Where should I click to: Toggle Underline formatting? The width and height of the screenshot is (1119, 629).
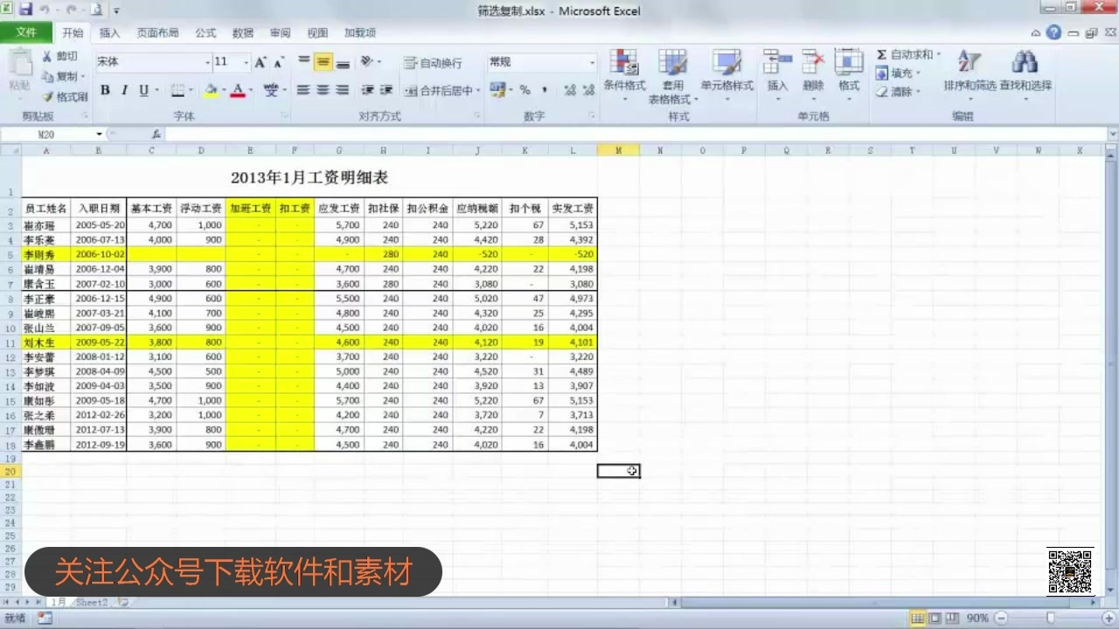coord(143,90)
